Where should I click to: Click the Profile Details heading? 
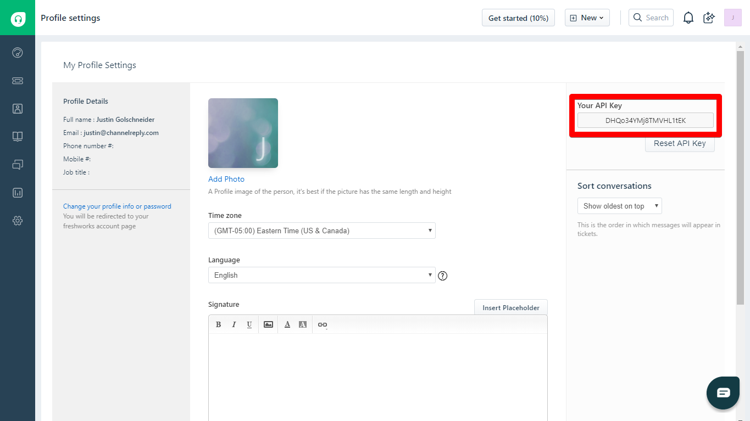[x=86, y=101]
